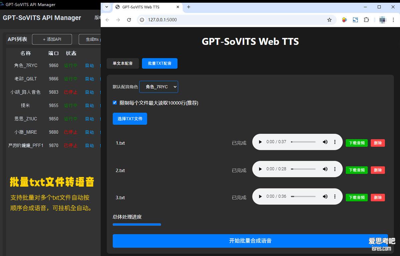
Task: Start the 角色_7RYC API via 启动
Action: (x=89, y=66)
